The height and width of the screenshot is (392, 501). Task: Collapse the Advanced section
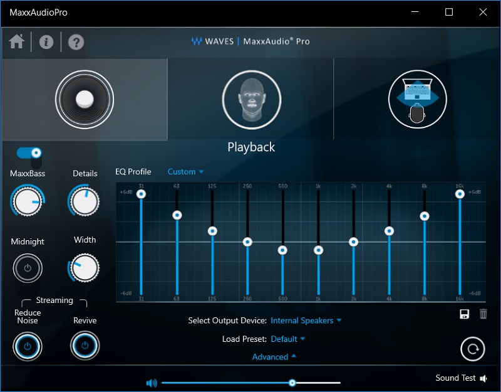pos(274,357)
